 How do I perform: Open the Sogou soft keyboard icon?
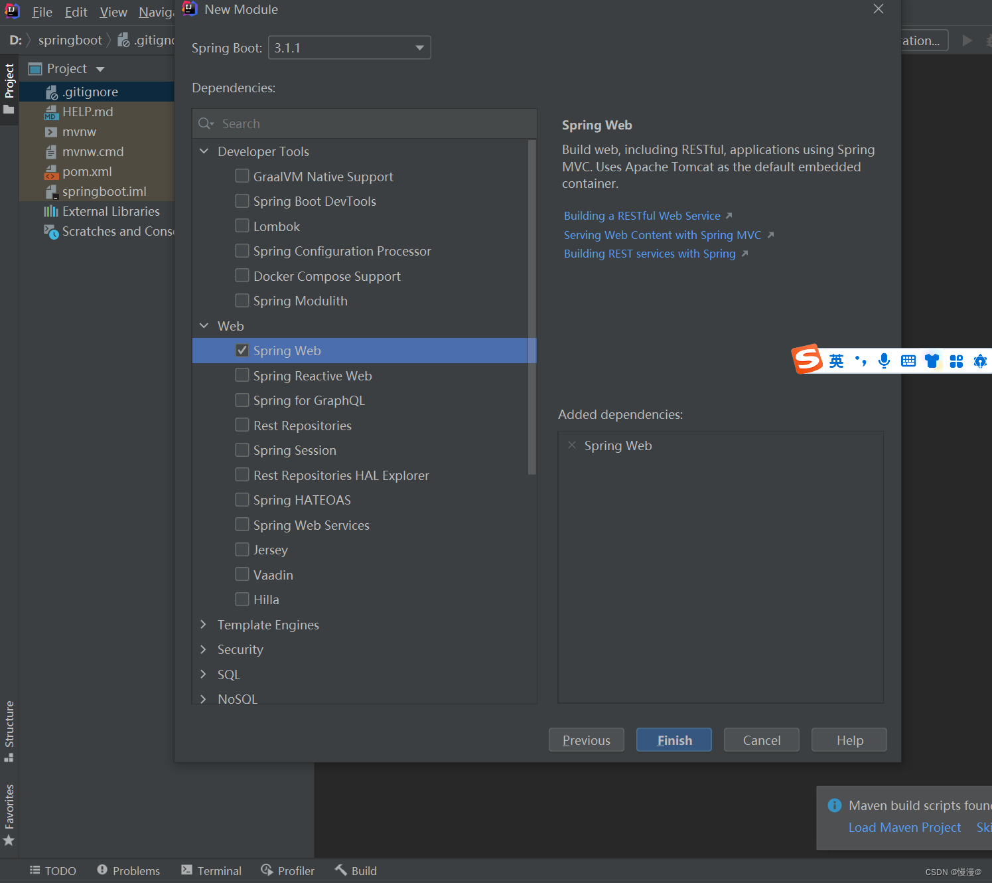pos(908,361)
